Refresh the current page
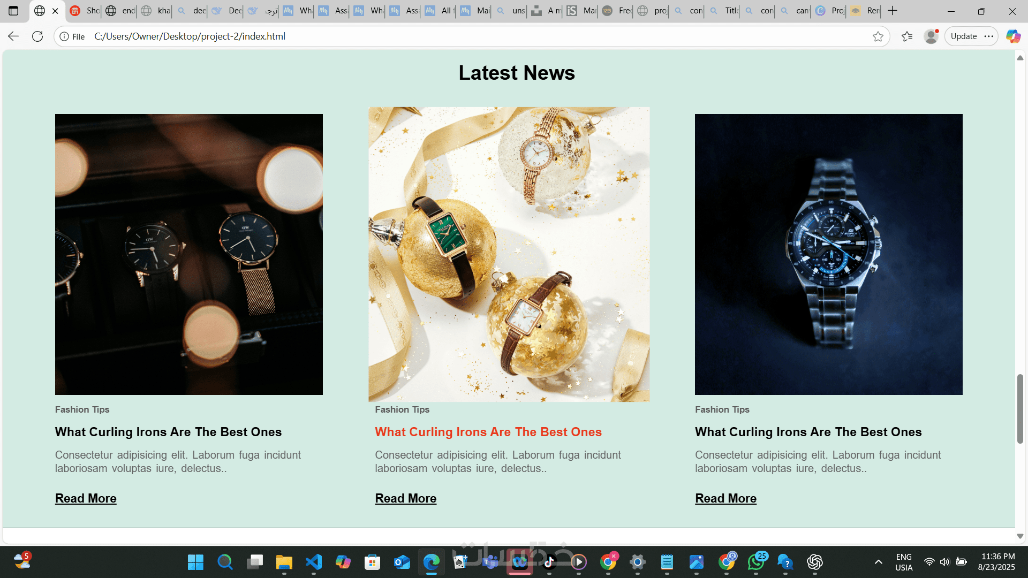 click(37, 36)
